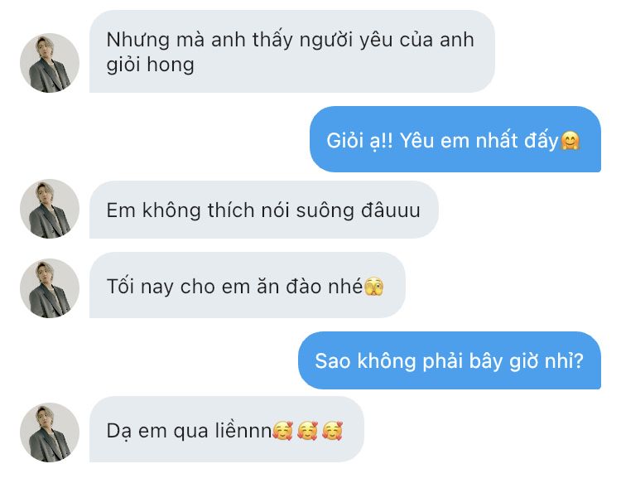Click avatar beside 'Tối nay cho em ăn đào' message
This screenshot has width=621, height=488.
coord(50,288)
